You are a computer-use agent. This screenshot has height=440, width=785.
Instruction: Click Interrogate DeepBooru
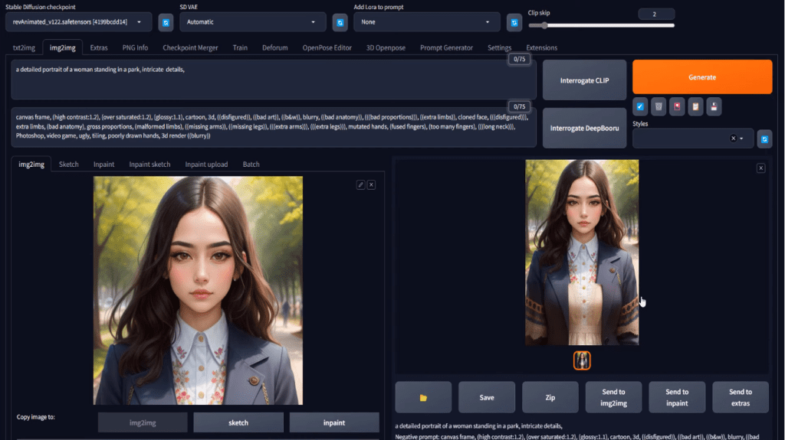(x=584, y=128)
